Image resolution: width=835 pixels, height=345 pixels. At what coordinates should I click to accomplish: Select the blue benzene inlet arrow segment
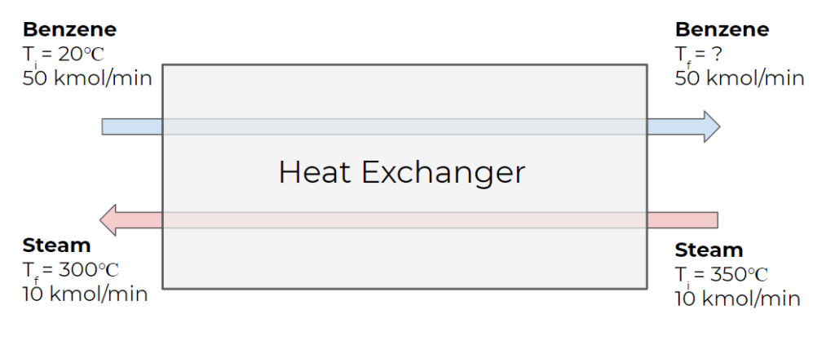[x=132, y=126]
